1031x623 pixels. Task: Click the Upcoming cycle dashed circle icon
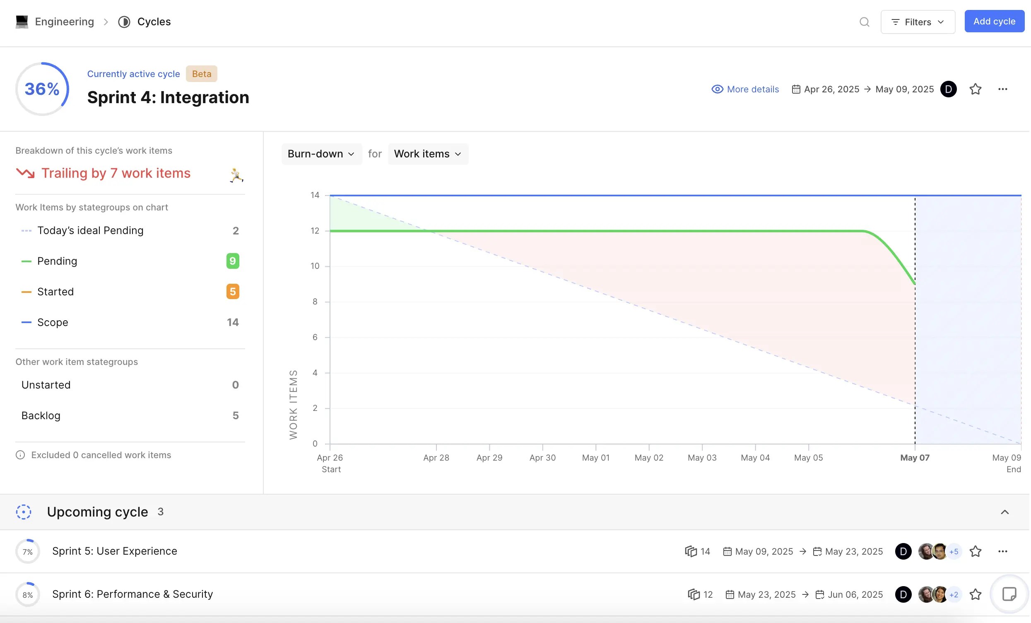coord(24,512)
